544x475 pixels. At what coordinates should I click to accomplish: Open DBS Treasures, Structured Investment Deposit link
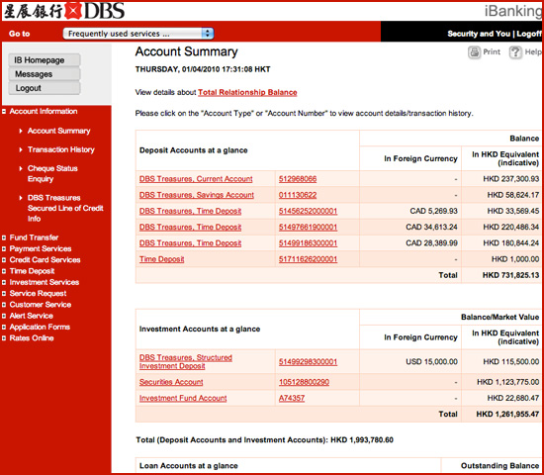click(x=186, y=362)
